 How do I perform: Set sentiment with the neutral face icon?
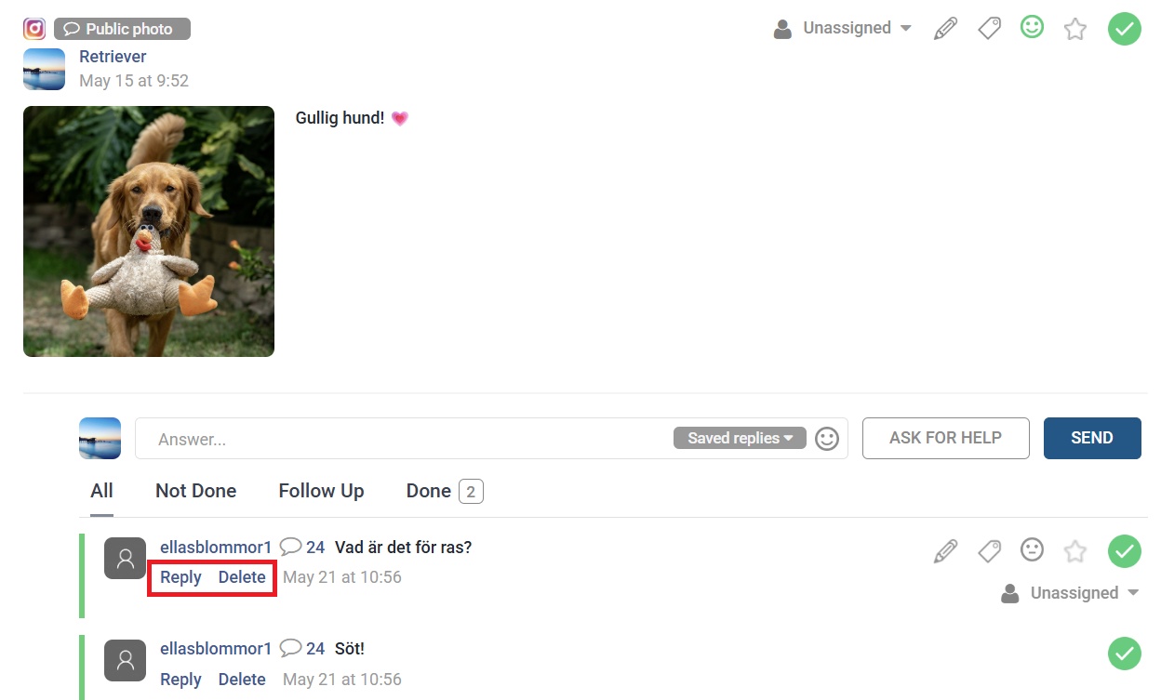click(x=1032, y=550)
